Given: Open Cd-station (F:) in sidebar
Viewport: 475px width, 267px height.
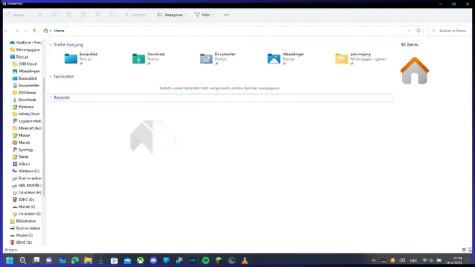Looking at the screenshot, I should (x=27, y=193).
